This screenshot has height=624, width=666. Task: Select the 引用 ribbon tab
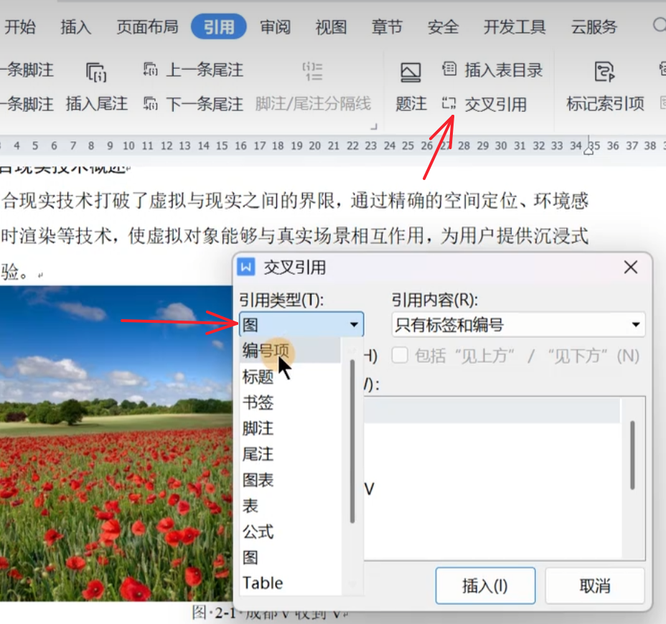coord(219,27)
